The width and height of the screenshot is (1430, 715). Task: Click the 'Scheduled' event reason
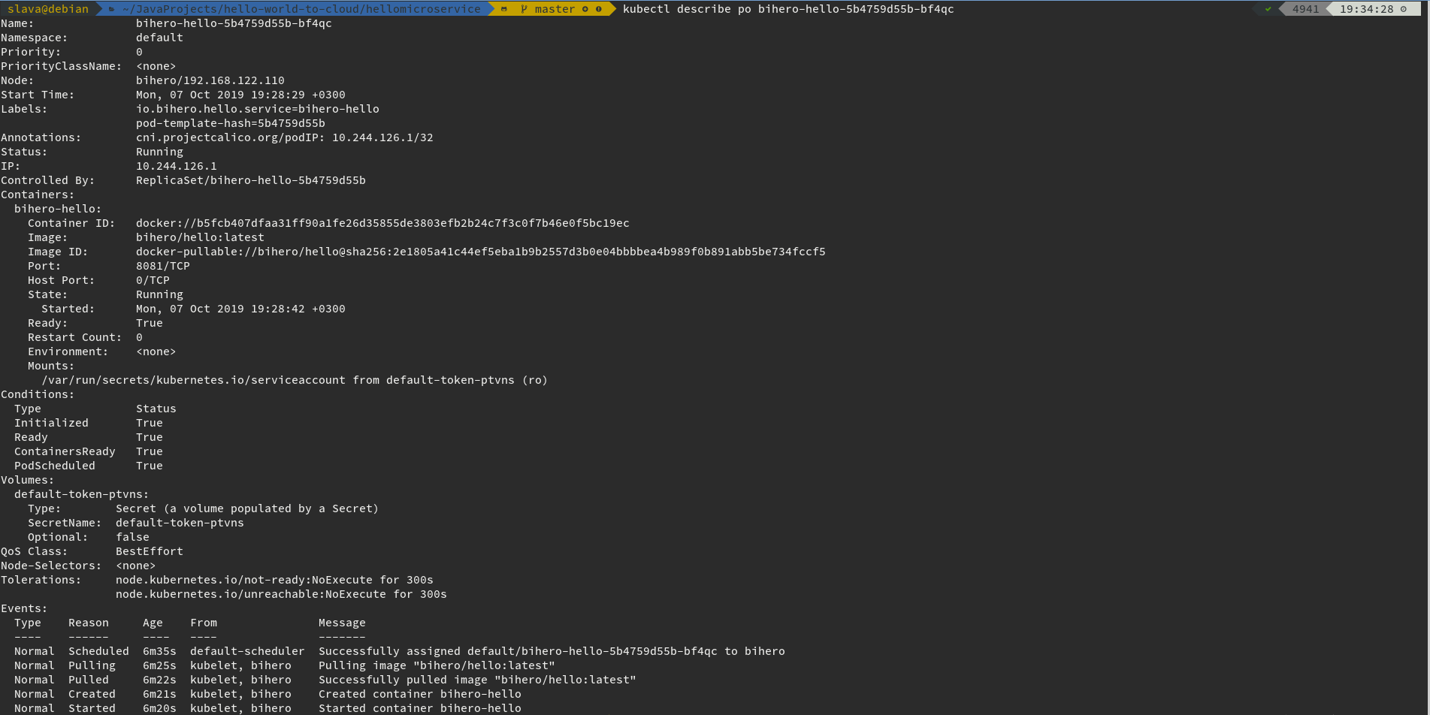(x=98, y=651)
